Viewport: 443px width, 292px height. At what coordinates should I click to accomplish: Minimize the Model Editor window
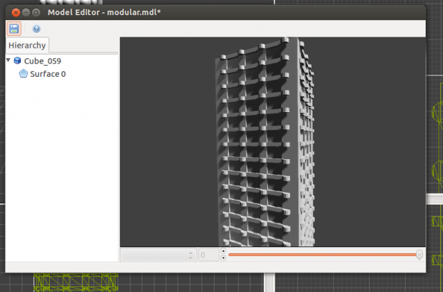point(24,12)
